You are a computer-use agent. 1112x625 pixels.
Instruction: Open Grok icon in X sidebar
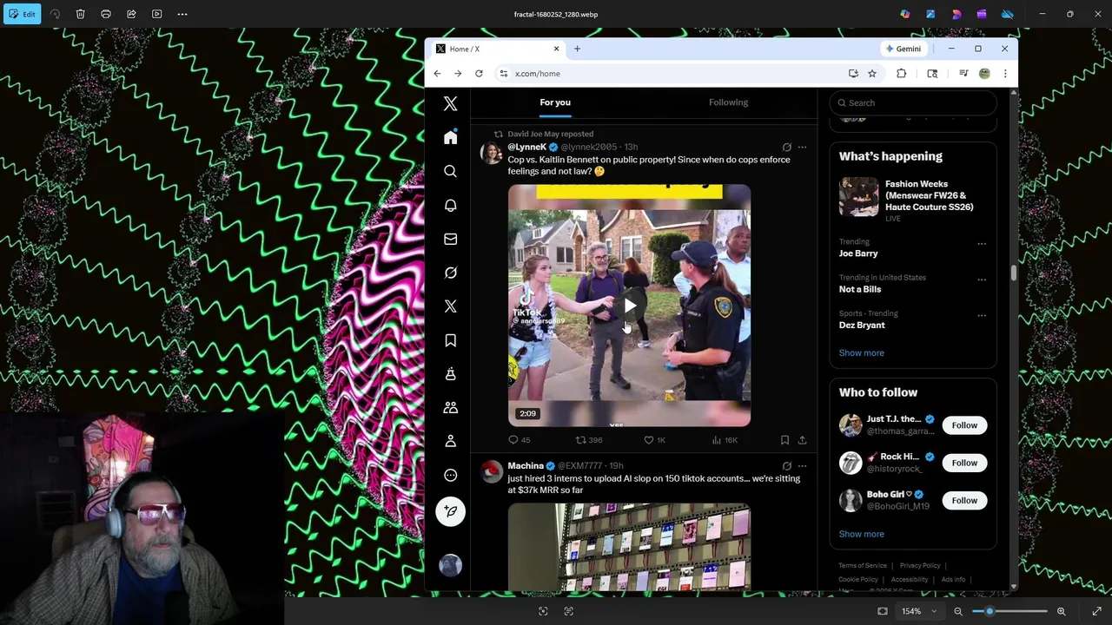(450, 273)
